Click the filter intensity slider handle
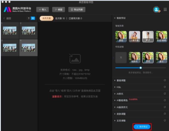 (x=141, y=68)
